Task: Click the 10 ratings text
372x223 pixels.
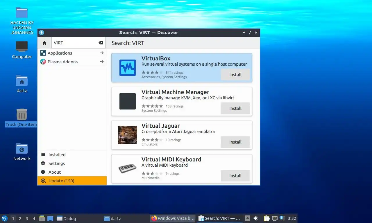Action: [174, 140]
